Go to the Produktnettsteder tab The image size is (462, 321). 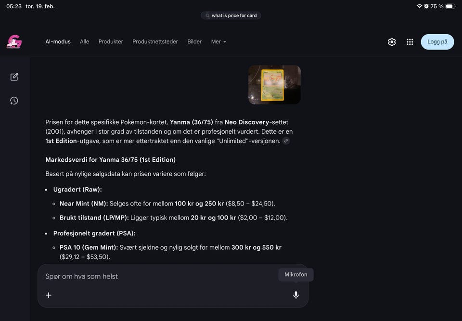[155, 41]
